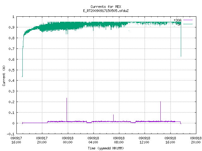This screenshot has width=202, height=151.
Task: Click the +30A legend label
Action: coord(177,20)
